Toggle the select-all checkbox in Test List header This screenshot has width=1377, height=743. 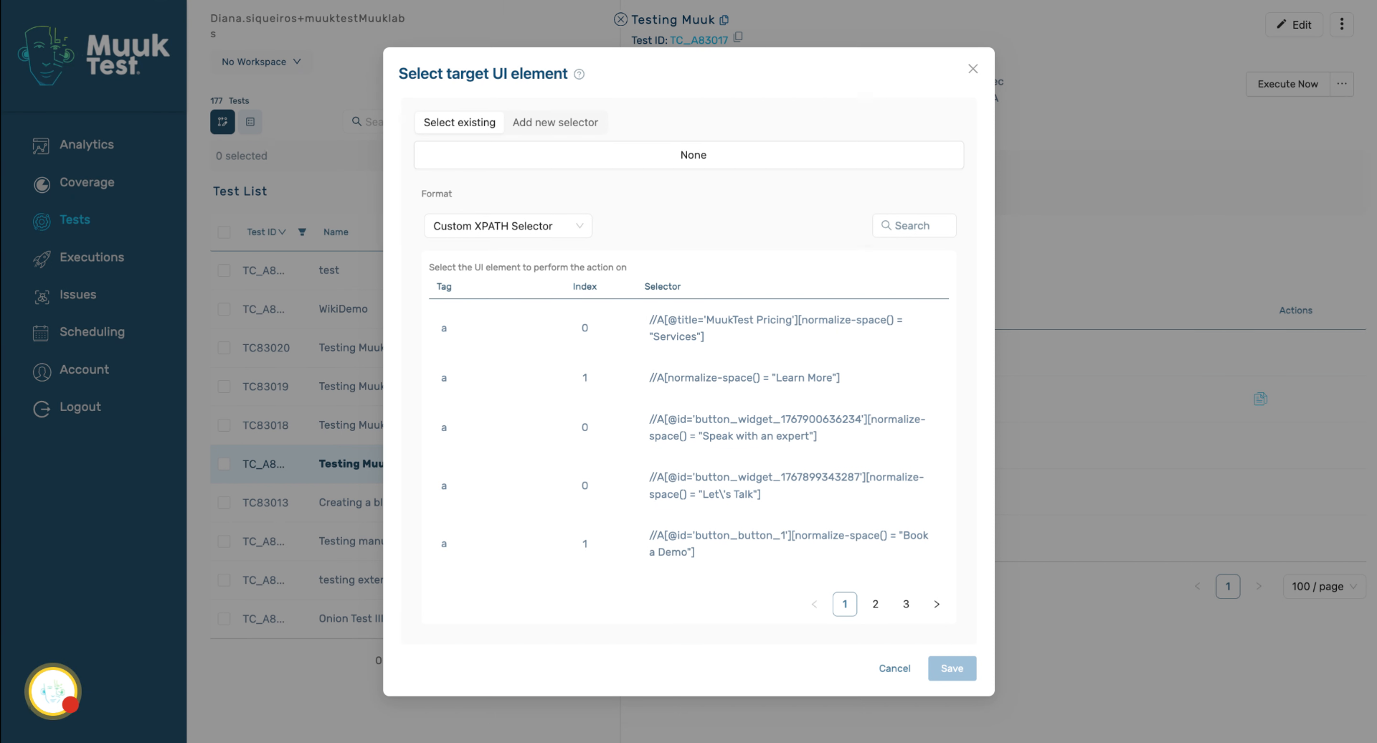click(x=224, y=232)
